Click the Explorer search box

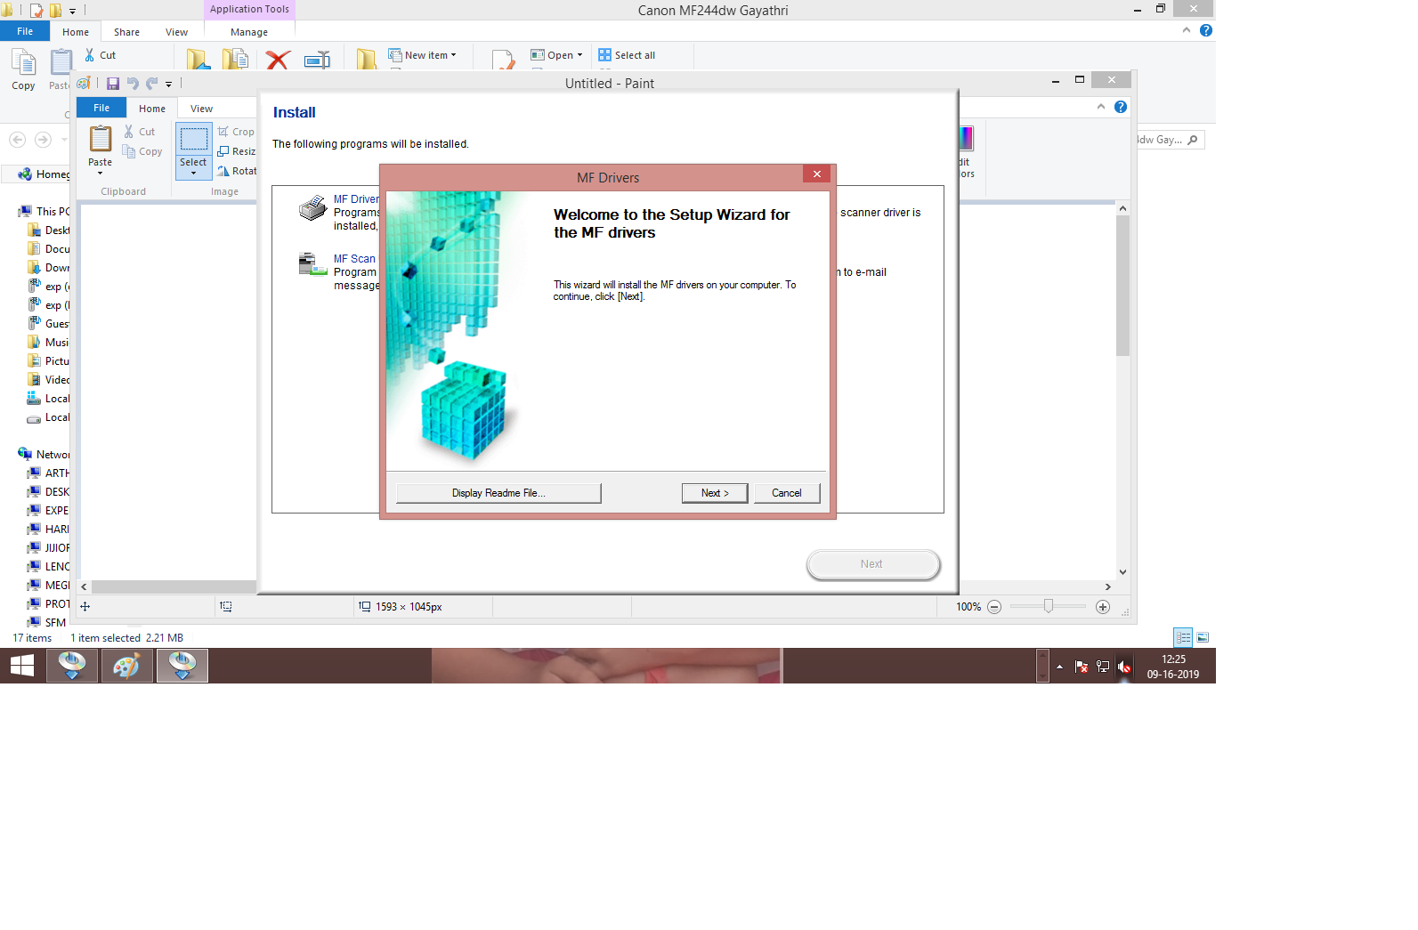coord(1170,140)
